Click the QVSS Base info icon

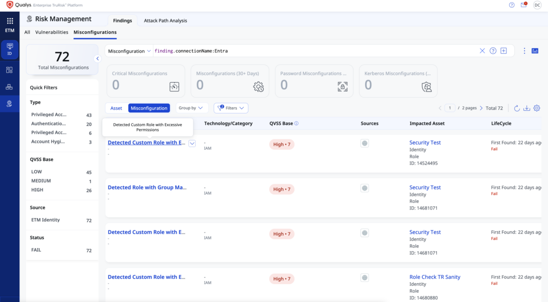(x=297, y=124)
